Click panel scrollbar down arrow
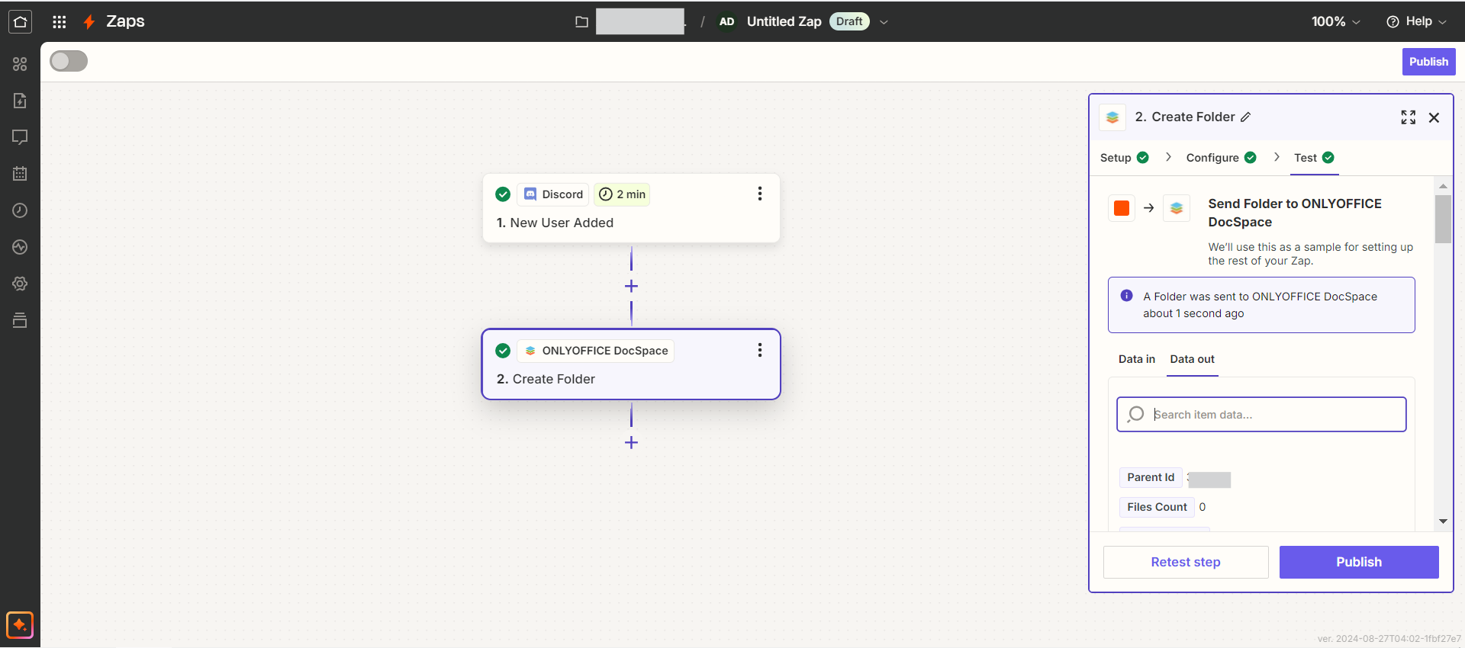The width and height of the screenshot is (1465, 648). (1443, 521)
